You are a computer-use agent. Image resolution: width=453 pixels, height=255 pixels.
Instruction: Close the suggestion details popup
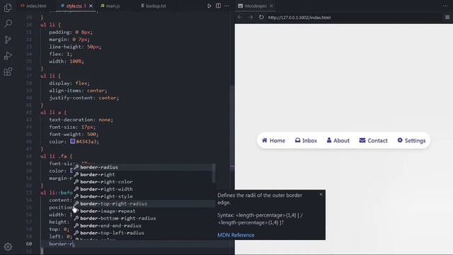321,194
